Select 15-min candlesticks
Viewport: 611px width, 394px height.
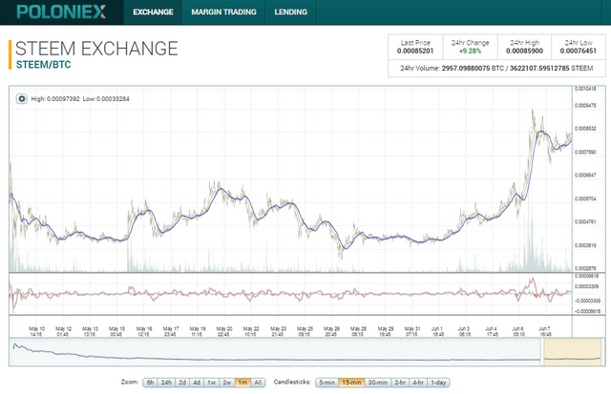coord(351,383)
